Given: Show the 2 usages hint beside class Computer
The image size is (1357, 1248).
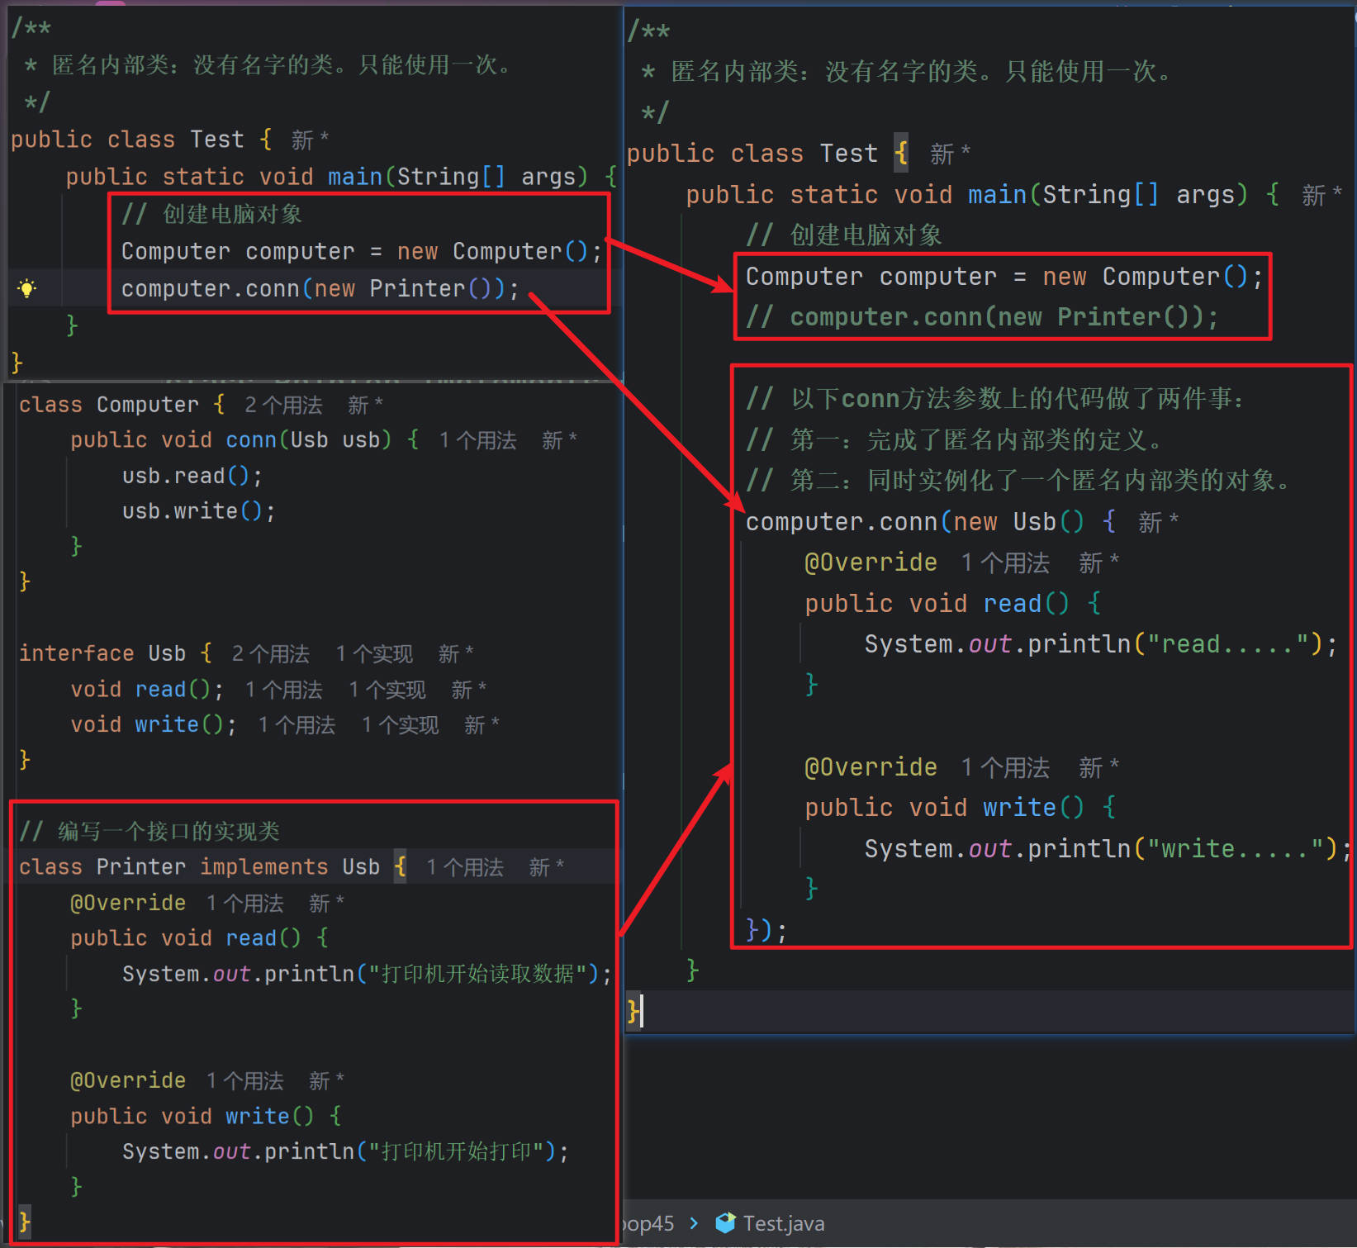Looking at the screenshot, I should 283,405.
